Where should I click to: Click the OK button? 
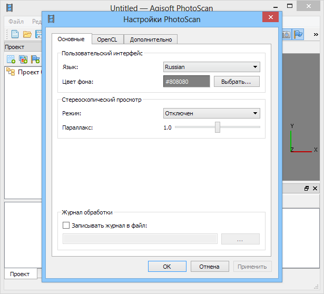[x=167, y=267]
